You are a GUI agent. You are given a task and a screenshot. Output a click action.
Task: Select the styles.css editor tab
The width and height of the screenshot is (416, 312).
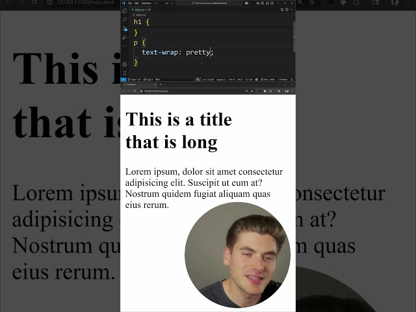(139, 10)
